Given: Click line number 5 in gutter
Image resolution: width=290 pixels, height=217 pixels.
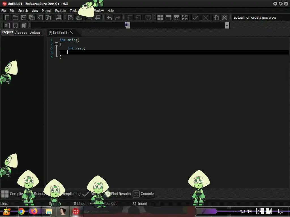Looking at the screenshot, I should (52, 57).
